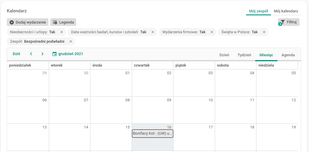
Task: Open the Mój zespół tab
Action: (x=258, y=11)
